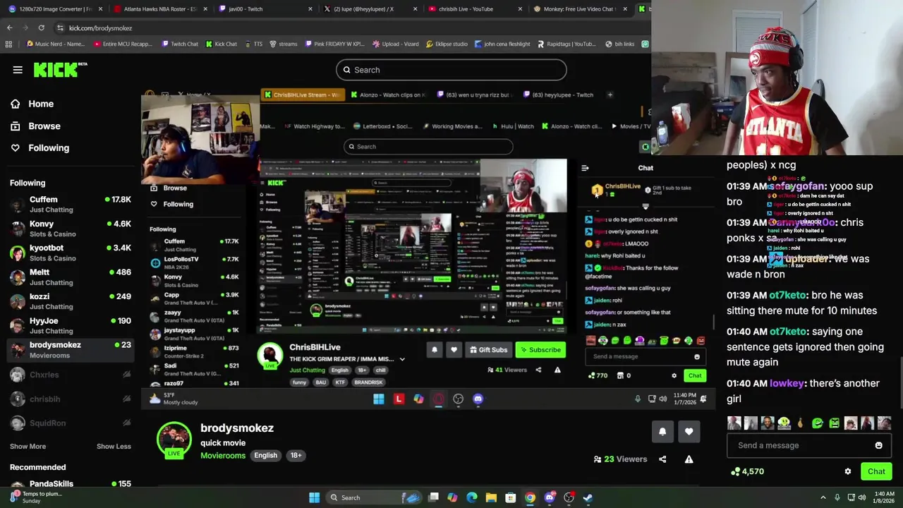
Task: Open Following page in Kick sidebar
Action: [x=40, y=148]
